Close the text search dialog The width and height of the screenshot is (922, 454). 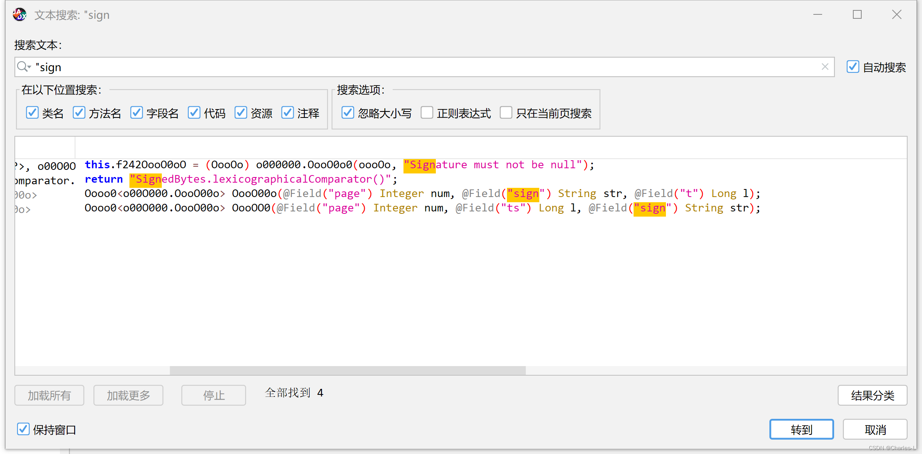pos(897,15)
